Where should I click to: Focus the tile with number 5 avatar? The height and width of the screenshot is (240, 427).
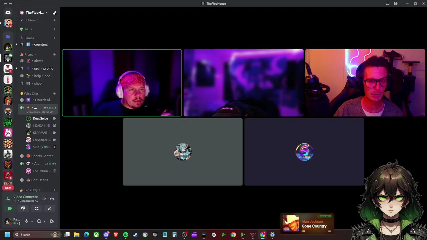point(304,152)
